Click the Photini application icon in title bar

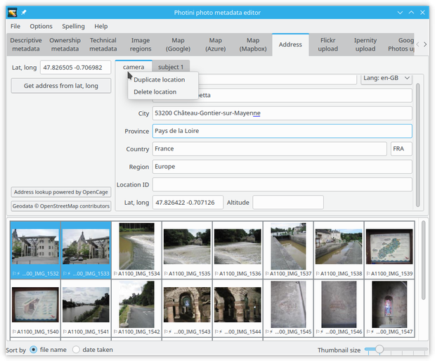click(12, 13)
